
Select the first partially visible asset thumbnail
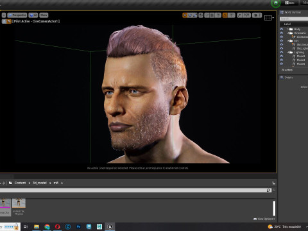(5, 203)
